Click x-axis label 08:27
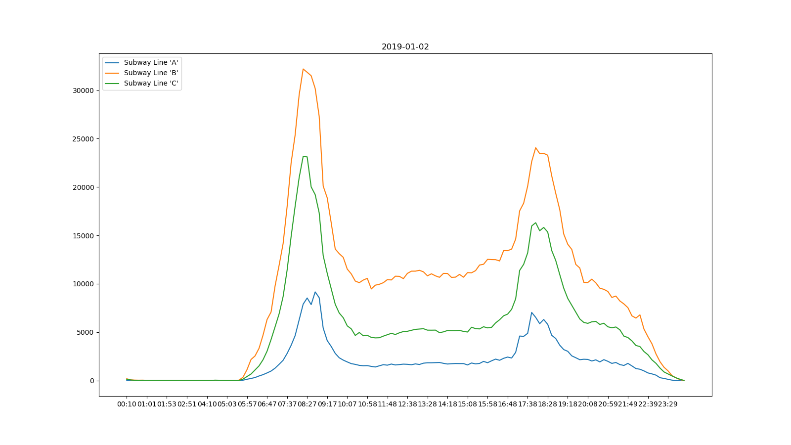Viewport: 791px width, 445px height. click(307, 404)
